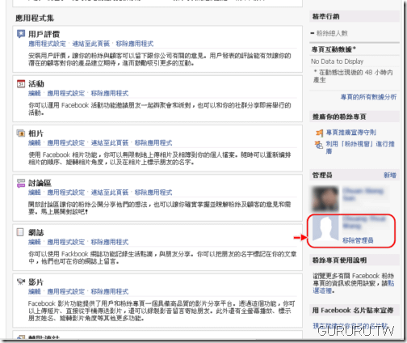
Task: Click 移除應用程式 under 活動
Action: [110, 93]
